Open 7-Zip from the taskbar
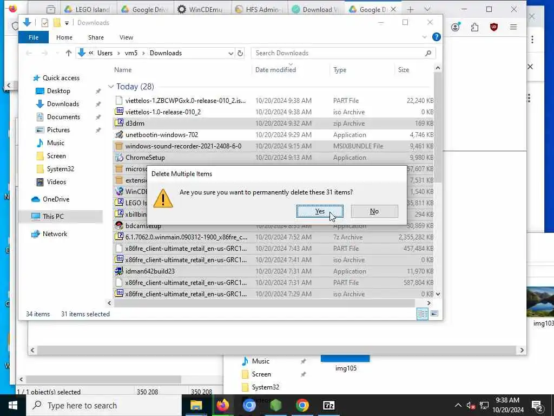 [x=328, y=405]
